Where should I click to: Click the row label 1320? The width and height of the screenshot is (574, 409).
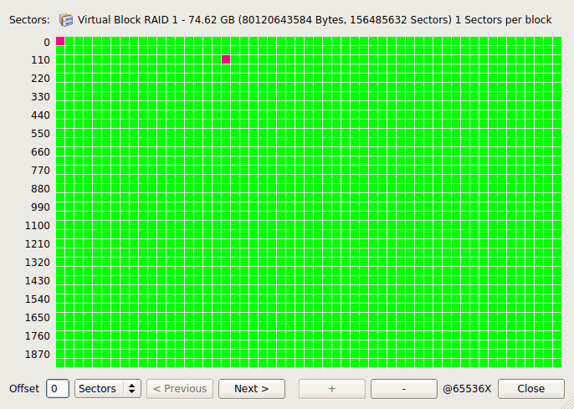pyautogui.click(x=38, y=263)
